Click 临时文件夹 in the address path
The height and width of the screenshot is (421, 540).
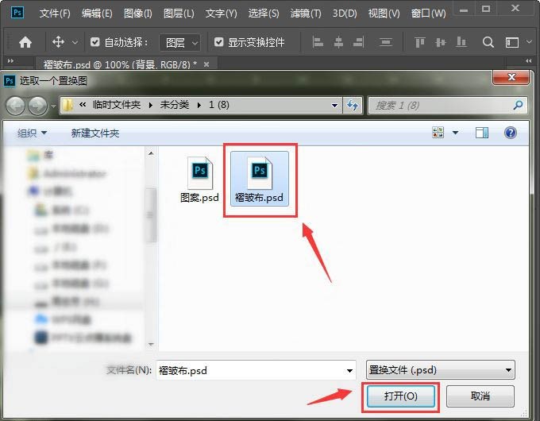[117, 105]
